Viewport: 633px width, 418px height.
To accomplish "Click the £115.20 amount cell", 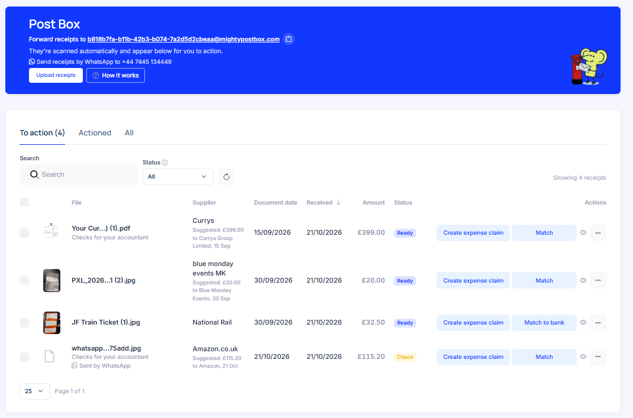I will point(371,357).
